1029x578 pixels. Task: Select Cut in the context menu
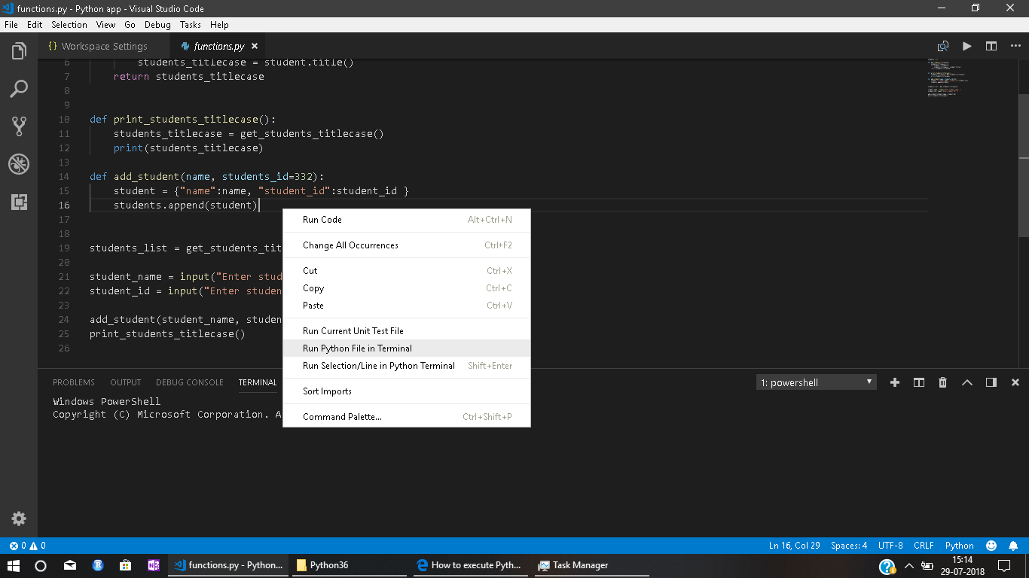(x=407, y=271)
